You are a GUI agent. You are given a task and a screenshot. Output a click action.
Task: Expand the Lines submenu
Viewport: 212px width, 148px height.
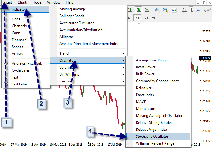25,19
